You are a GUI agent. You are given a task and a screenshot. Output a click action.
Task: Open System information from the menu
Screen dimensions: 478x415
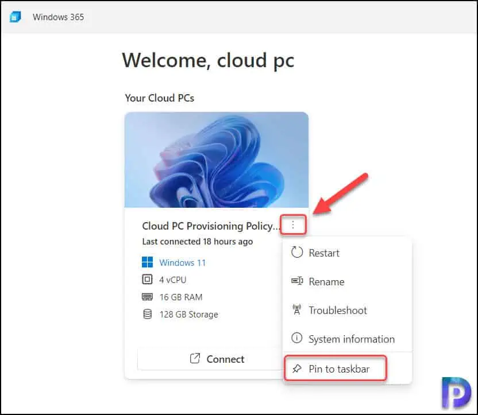click(x=347, y=339)
